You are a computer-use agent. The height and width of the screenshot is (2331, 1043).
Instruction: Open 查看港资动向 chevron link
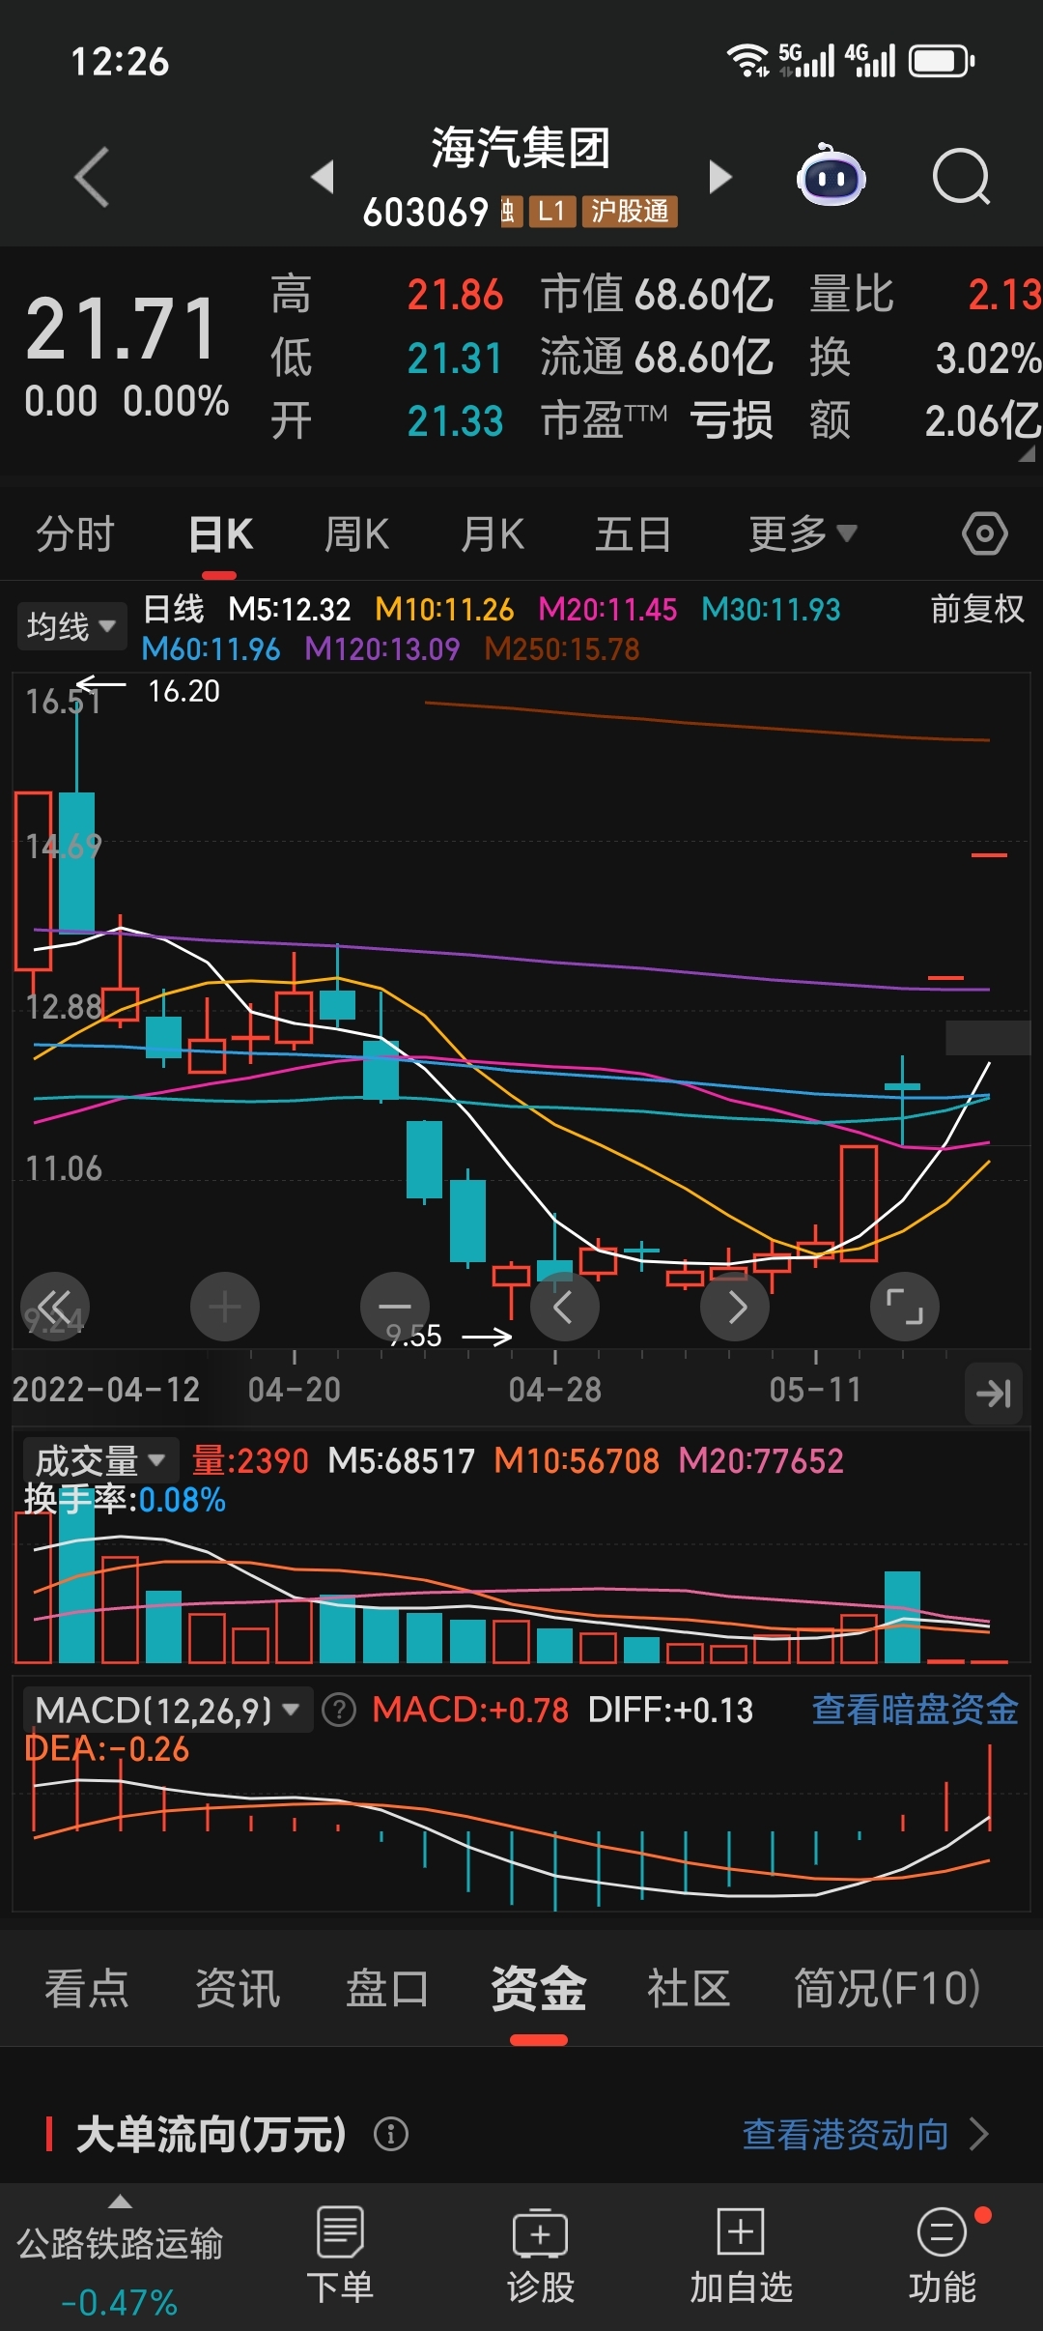pos(865,2134)
